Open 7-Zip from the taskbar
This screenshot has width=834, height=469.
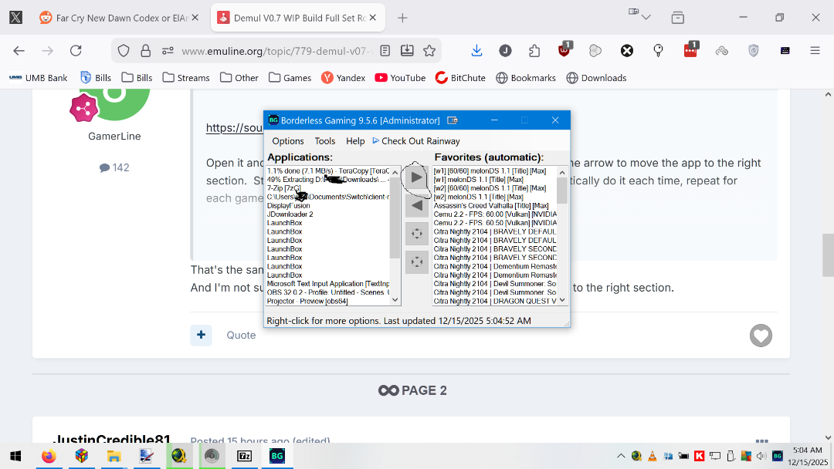[245, 456]
